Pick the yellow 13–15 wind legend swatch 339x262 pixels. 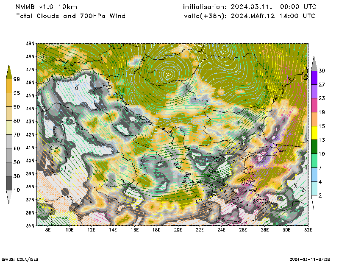[314, 133]
